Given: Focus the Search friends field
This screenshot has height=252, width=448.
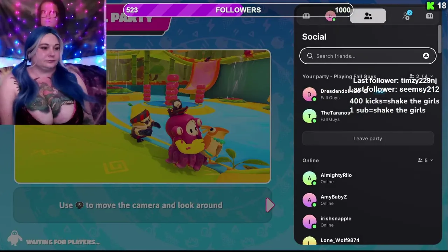Looking at the screenshot, I should 368,56.
